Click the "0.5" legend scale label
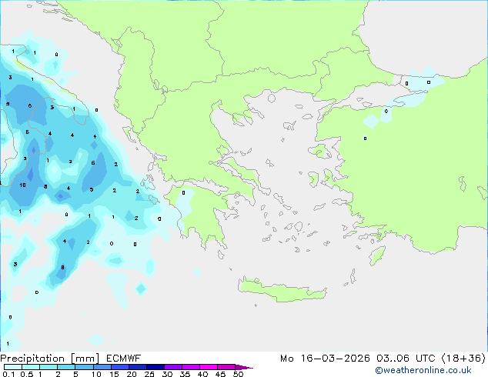 point(27,374)
